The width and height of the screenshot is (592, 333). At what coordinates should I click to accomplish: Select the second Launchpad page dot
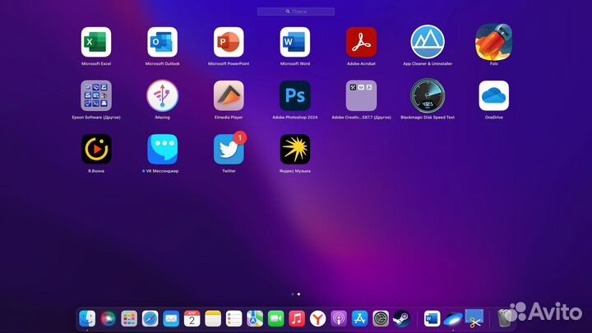tap(298, 294)
